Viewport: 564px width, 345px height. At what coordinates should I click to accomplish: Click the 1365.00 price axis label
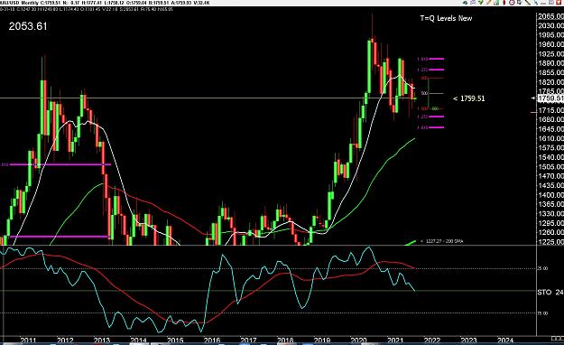coord(550,204)
